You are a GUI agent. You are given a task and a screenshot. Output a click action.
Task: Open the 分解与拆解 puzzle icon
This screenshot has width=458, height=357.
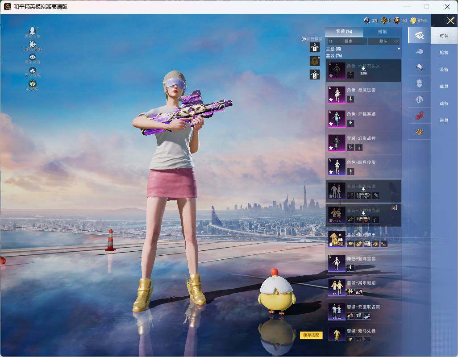click(x=33, y=44)
